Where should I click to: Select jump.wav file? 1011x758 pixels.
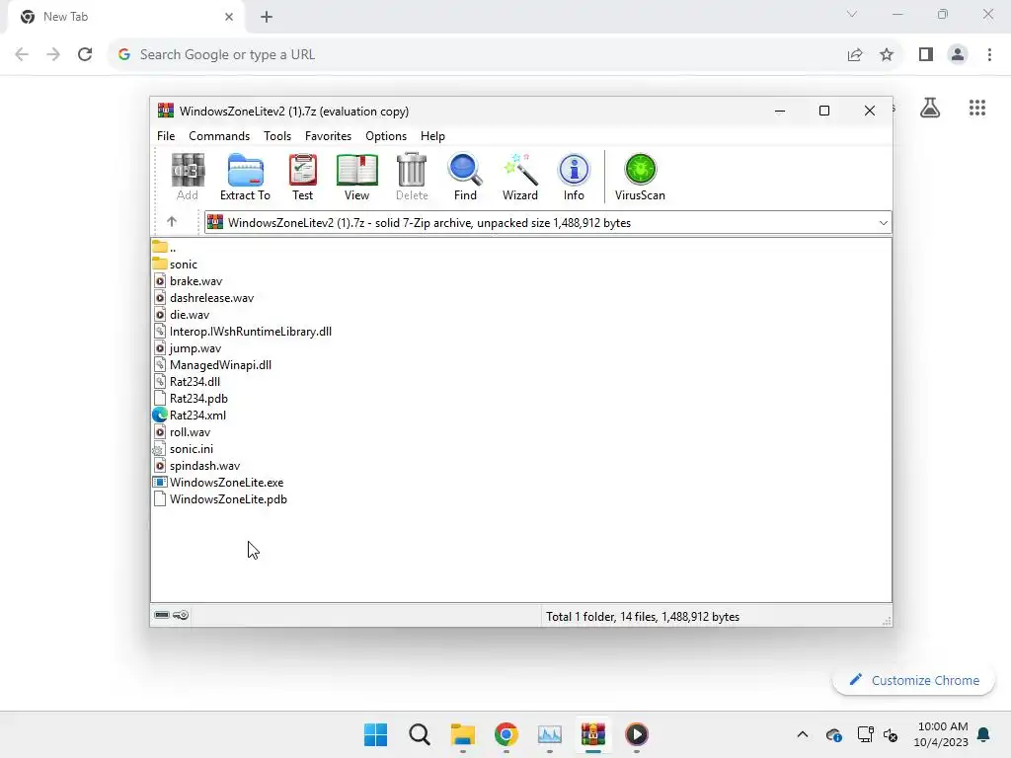(188, 348)
